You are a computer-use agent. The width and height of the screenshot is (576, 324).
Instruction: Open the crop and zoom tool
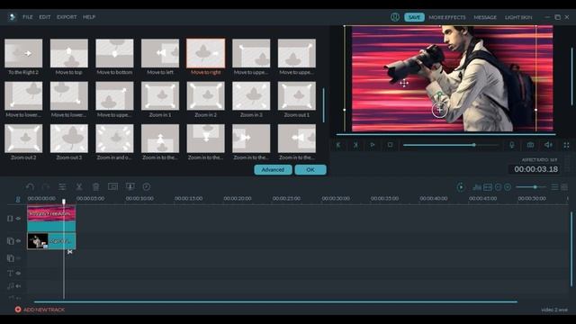pyautogui.click(x=112, y=186)
